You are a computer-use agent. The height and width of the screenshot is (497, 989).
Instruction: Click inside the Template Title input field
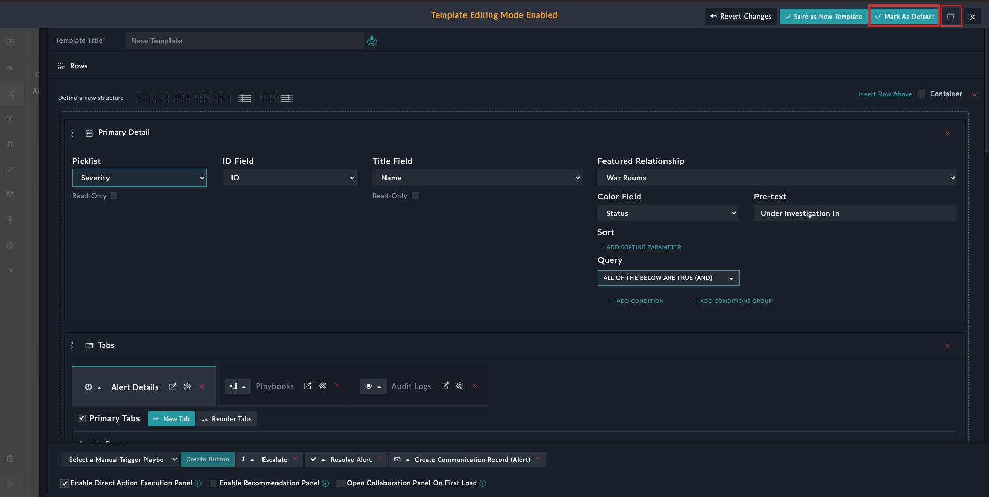[x=244, y=40]
